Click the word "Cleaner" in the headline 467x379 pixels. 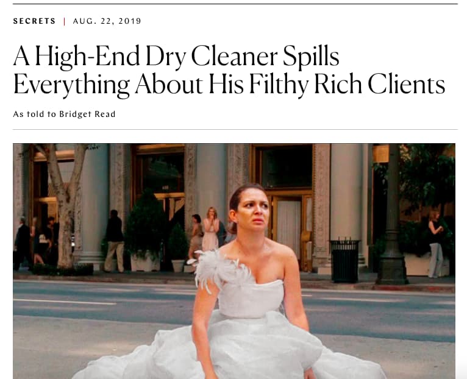point(234,56)
